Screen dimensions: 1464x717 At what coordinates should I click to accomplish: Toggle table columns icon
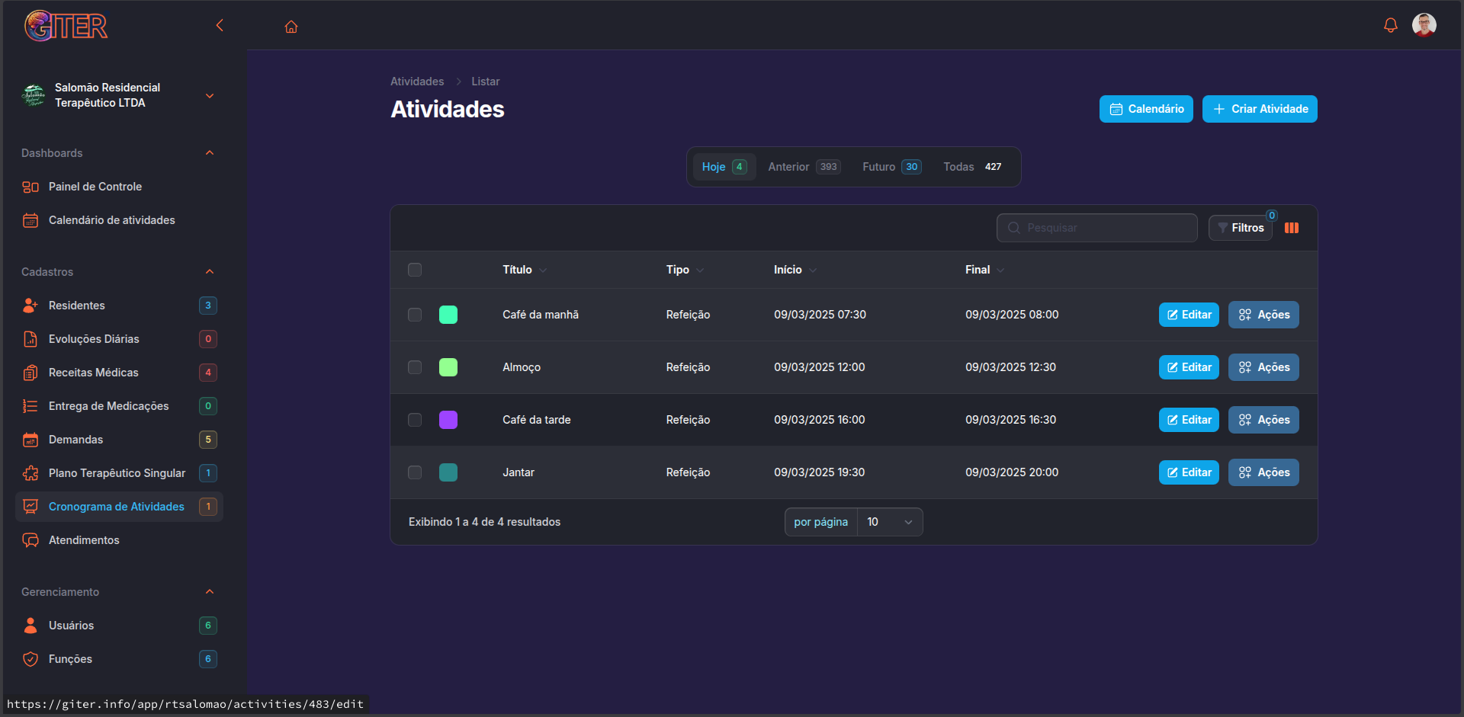coord(1292,228)
